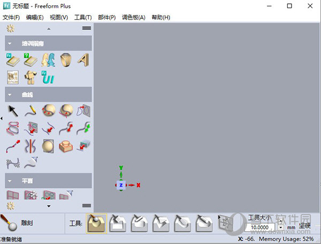The height and width of the screenshot is (244, 321).
Task: Activate the sculpt ball carving tool
Action: click(x=96, y=224)
